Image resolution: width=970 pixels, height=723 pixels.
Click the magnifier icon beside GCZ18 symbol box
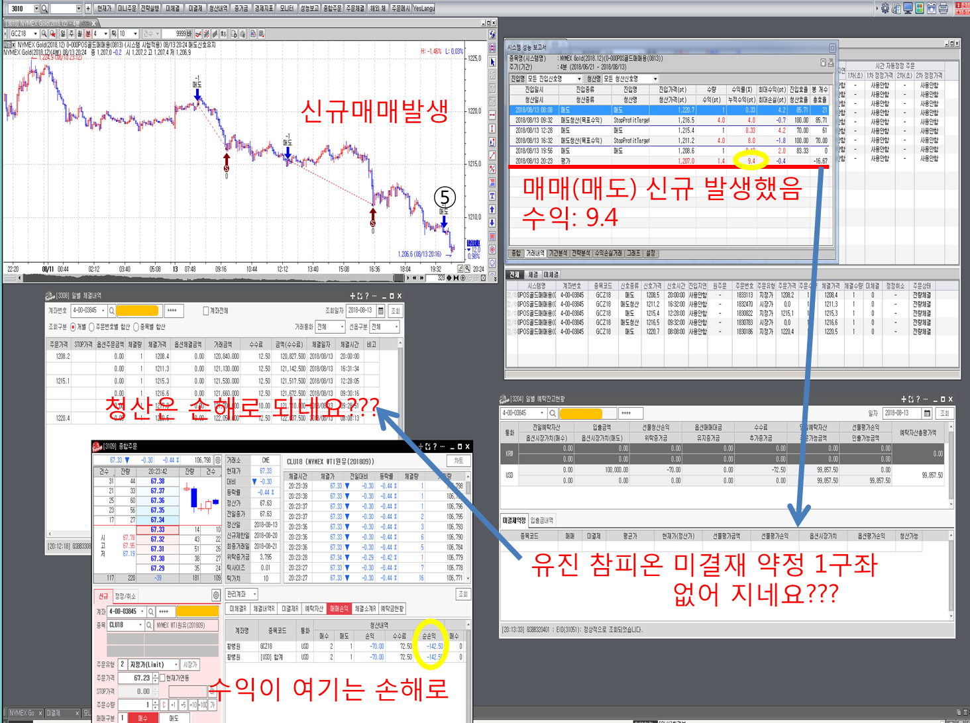click(44, 34)
